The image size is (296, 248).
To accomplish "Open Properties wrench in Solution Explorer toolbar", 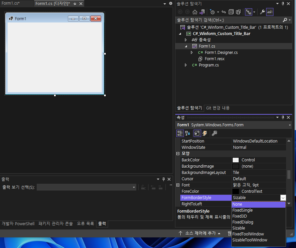I will coord(263,12).
